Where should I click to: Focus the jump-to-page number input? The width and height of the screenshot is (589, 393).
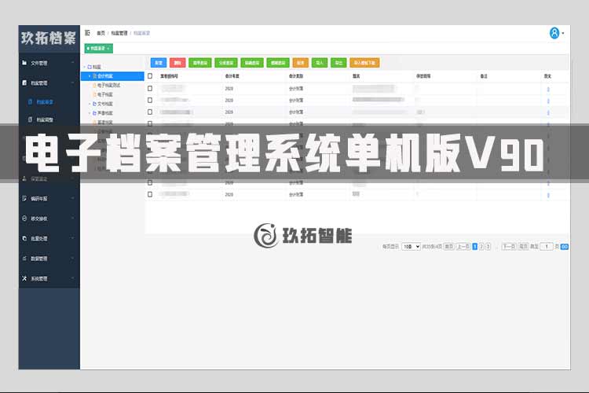click(546, 247)
